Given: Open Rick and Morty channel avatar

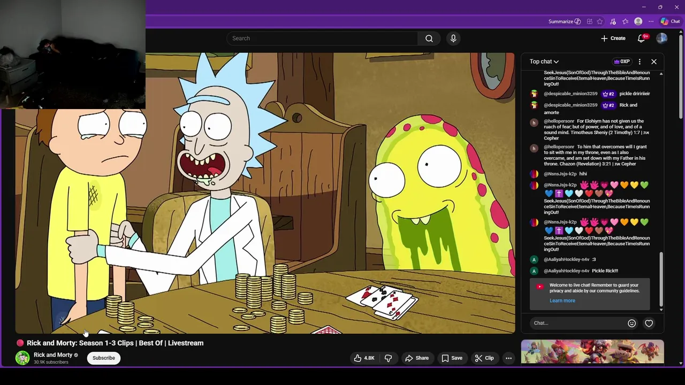Looking at the screenshot, I should [x=22, y=358].
